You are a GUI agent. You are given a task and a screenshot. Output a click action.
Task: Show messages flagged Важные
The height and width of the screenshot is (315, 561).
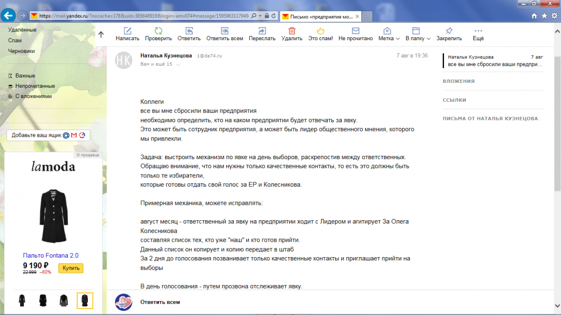pyautogui.click(x=25, y=76)
